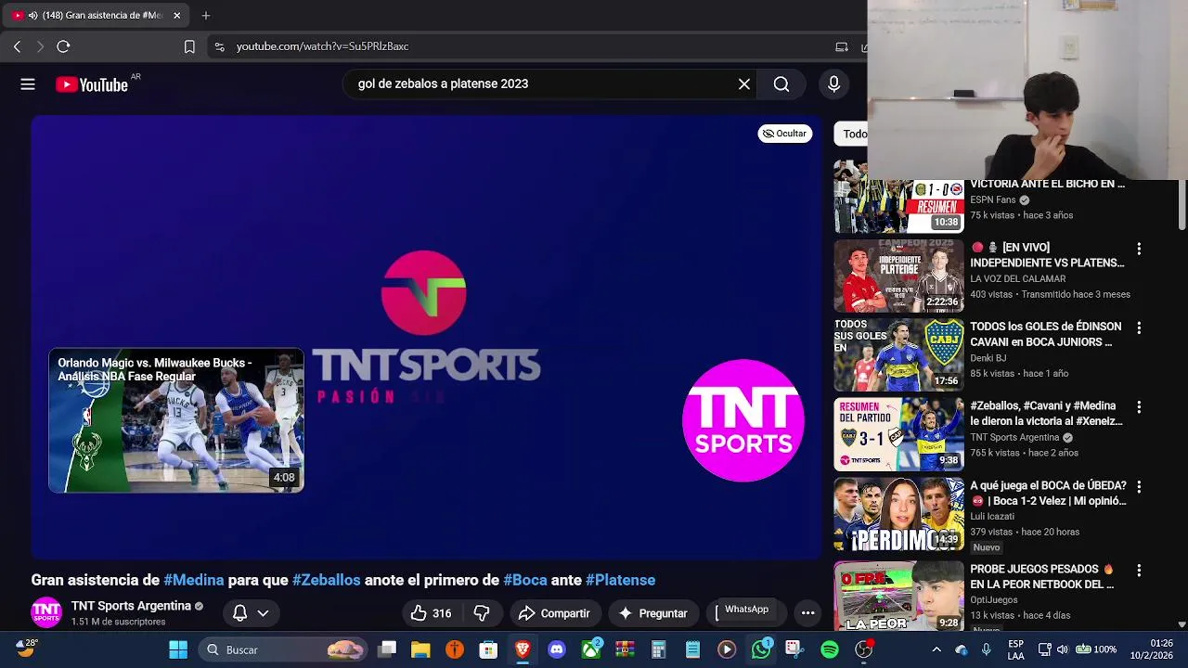Image resolution: width=1188 pixels, height=668 pixels.
Task: Go to the YouTube home logo
Action: [91, 84]
